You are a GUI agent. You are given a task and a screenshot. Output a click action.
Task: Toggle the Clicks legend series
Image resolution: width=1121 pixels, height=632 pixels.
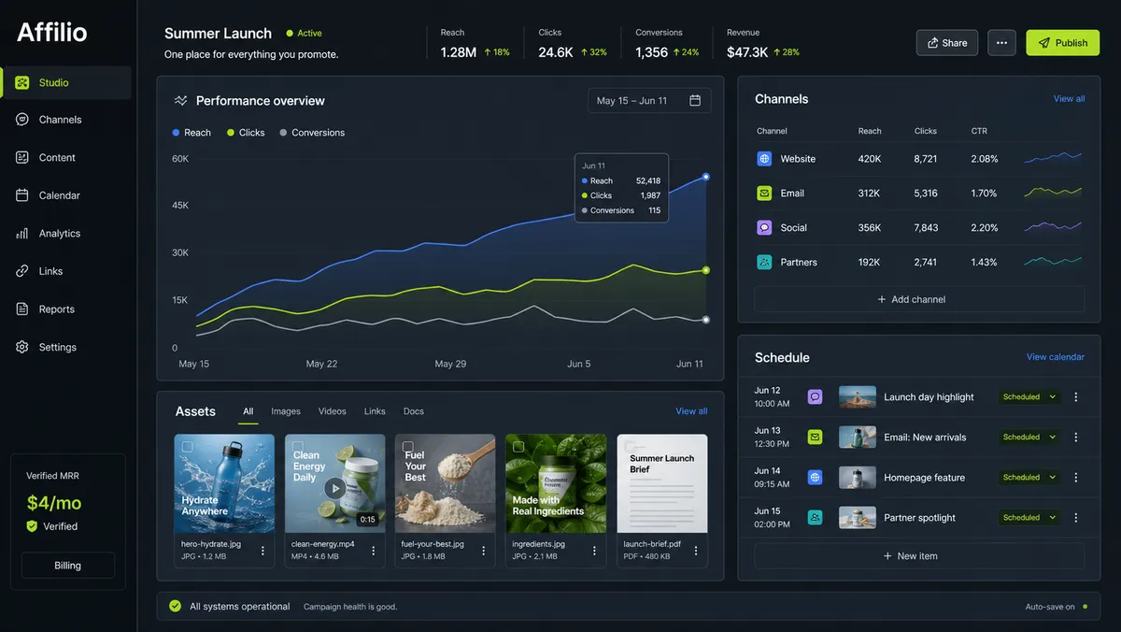point(246,133)
